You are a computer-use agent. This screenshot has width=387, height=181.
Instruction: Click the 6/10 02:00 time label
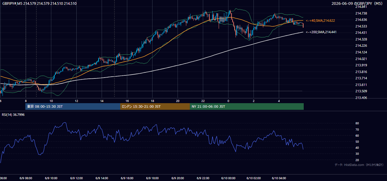click(x=253, y=178)
